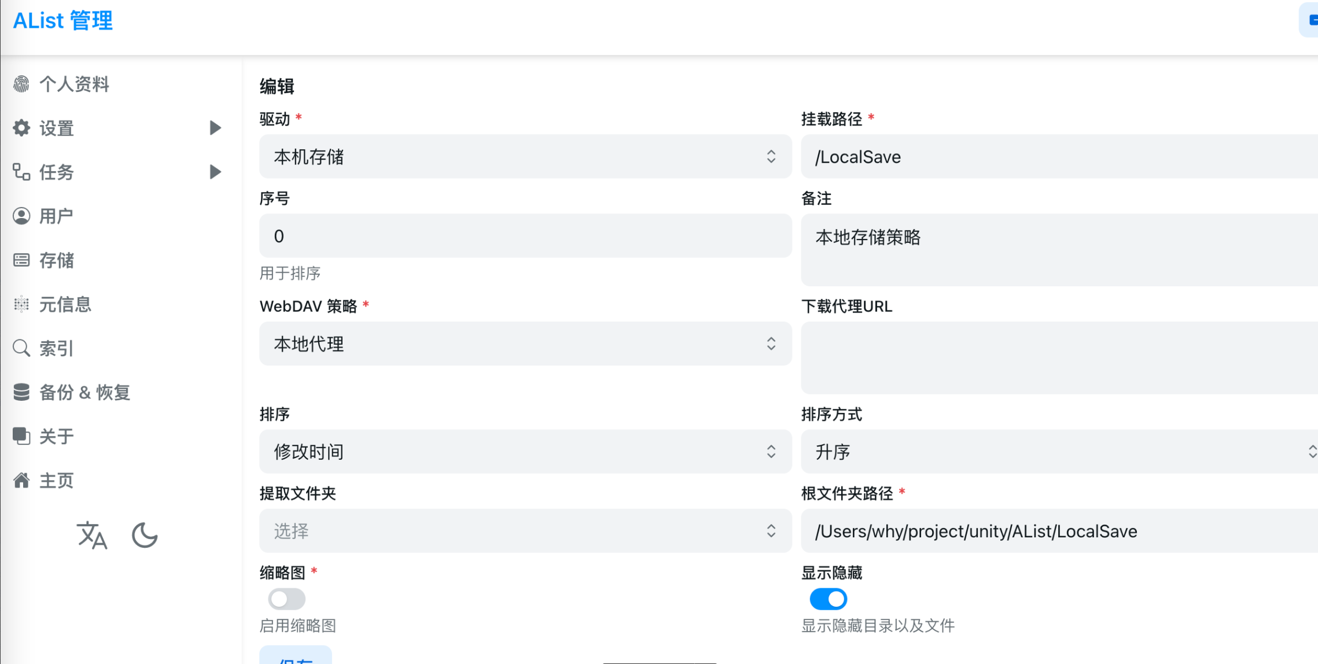Click the 备份 & 恢复 database icon
1318x664 pixels.
tap(21, 392)
